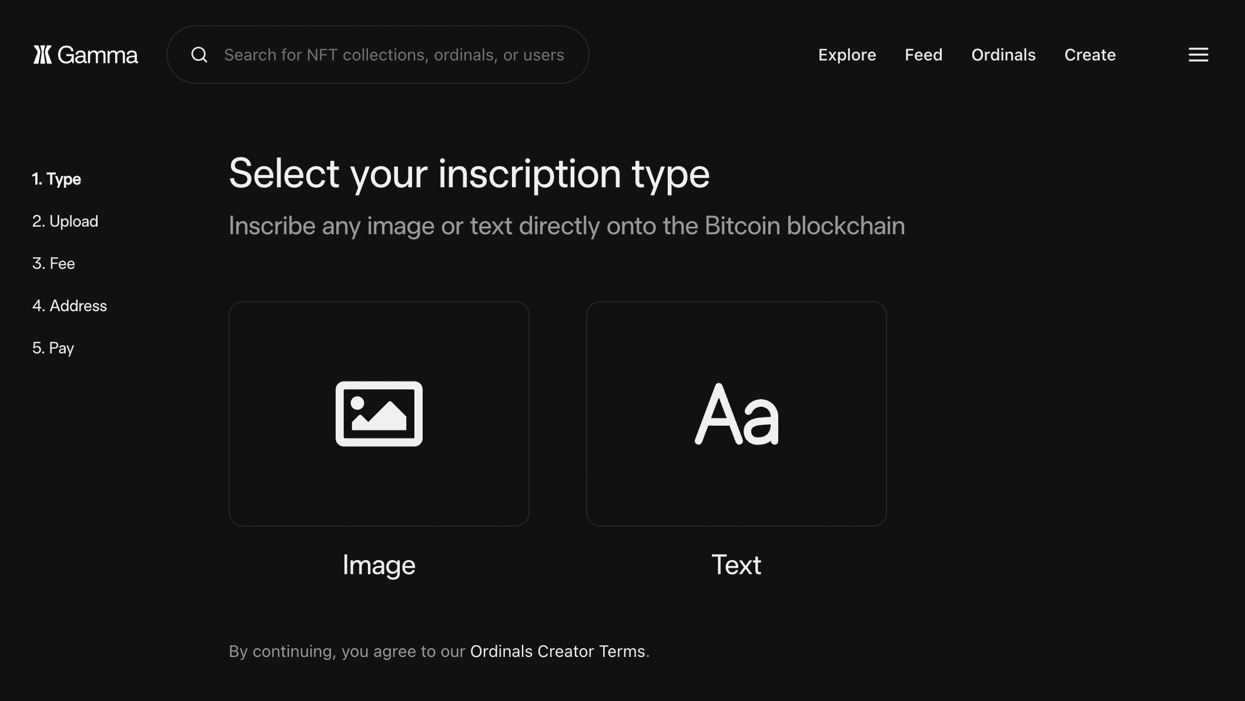Click the Select your inscription type heading

coord(469,174)
